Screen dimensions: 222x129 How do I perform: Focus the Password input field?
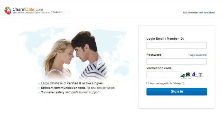tap(177, 61)
